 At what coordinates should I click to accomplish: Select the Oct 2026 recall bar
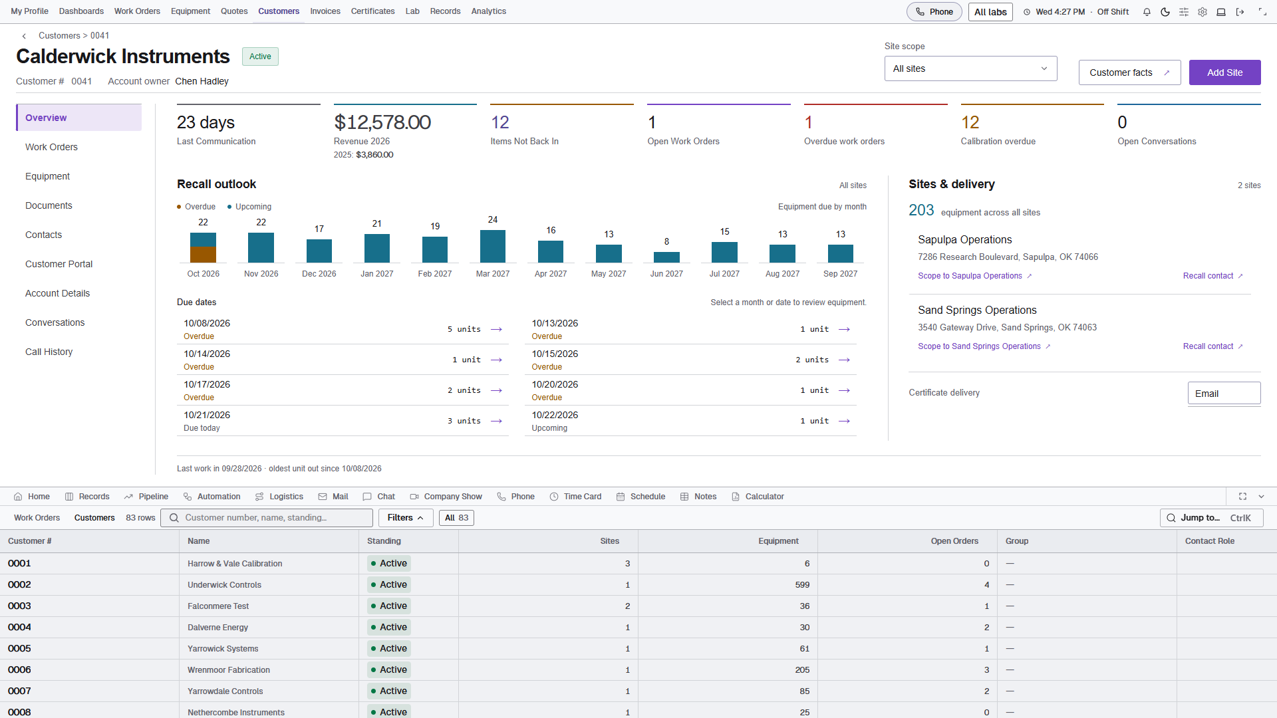pos(203,247)
